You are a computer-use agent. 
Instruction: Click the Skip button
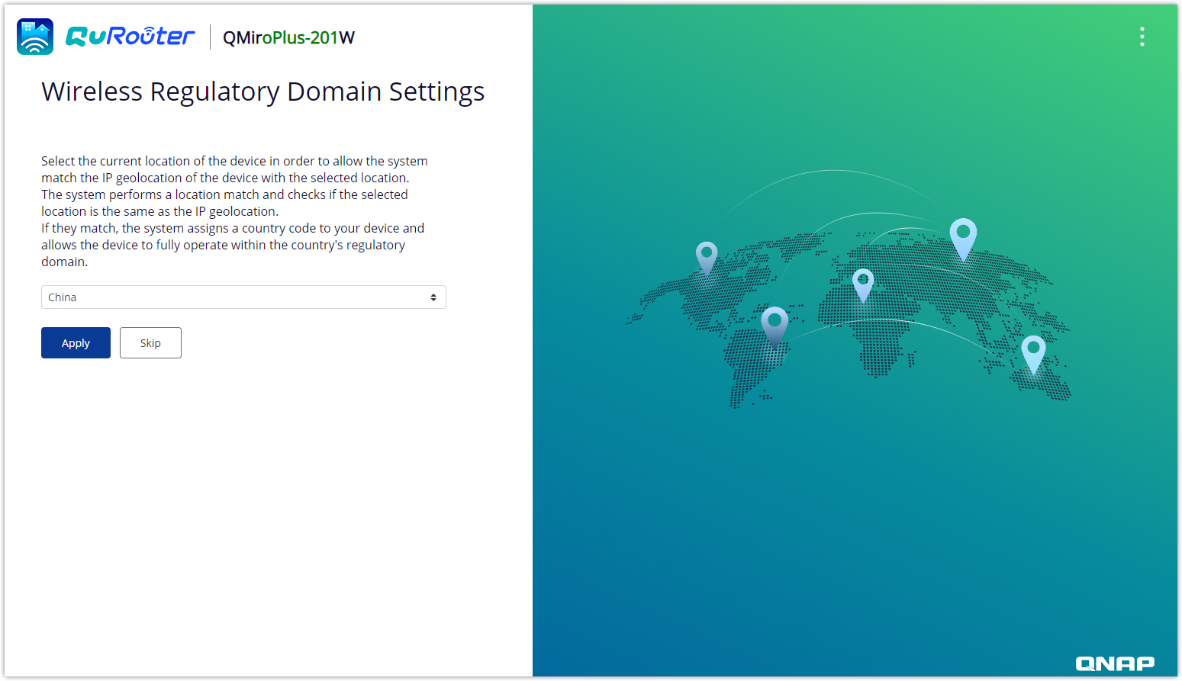150,343
